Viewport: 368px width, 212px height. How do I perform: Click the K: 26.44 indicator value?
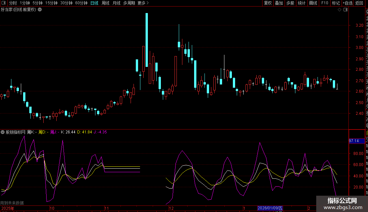point(68,132)
